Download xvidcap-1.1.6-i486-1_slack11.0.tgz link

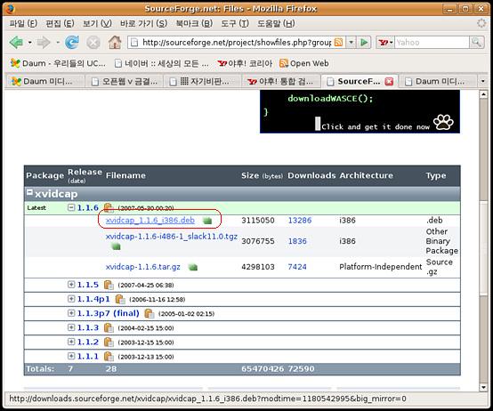point(172,237)
